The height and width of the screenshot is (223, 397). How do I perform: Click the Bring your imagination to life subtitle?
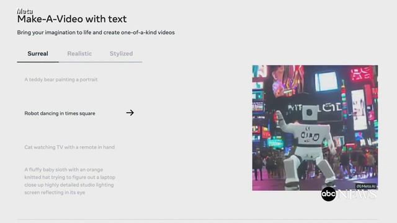[96, 33]
